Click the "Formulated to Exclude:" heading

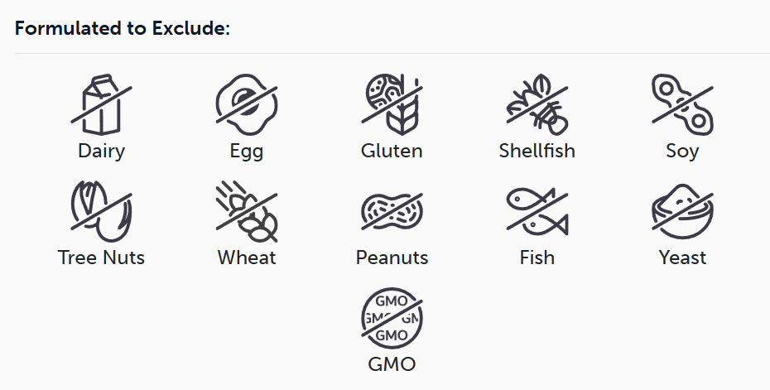[x=122, y=28]
